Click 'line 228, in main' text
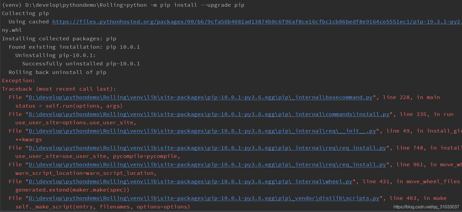Viewport: 462px width, 212px height. [411, 97]
